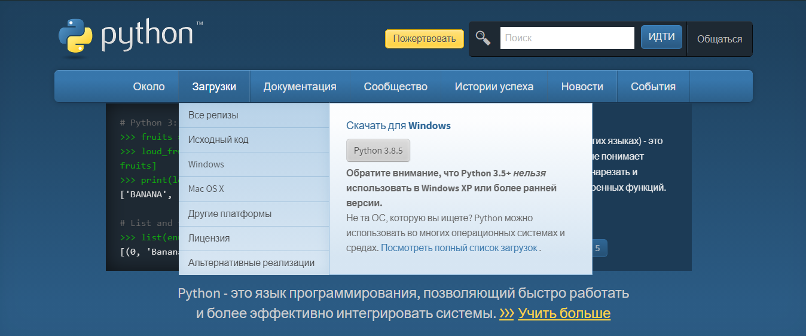Select slide number 5 in slideshow
This screenshot has width=806, height=336.
coord(598,248)
